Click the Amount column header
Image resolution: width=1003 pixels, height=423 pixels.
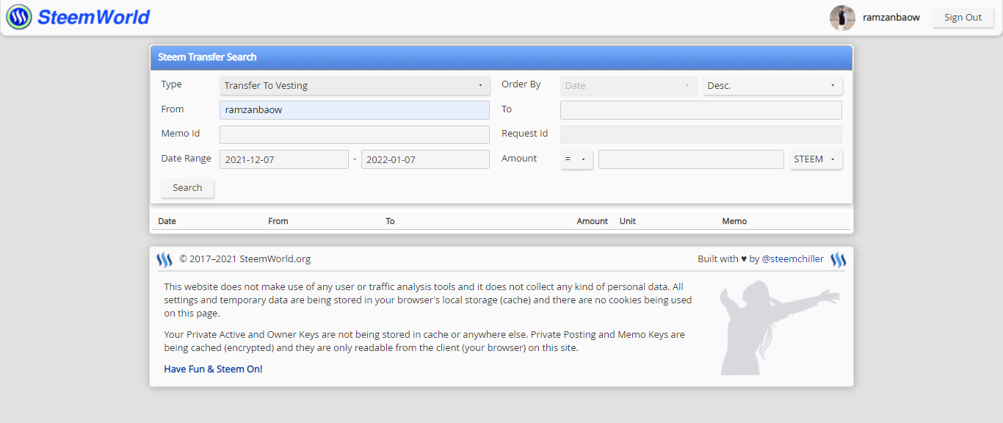593,221
